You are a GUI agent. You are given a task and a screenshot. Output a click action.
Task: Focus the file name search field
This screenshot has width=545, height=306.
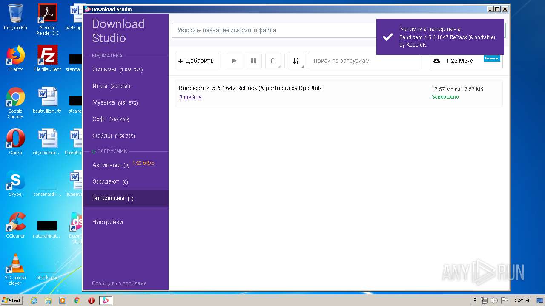point(274,30)
